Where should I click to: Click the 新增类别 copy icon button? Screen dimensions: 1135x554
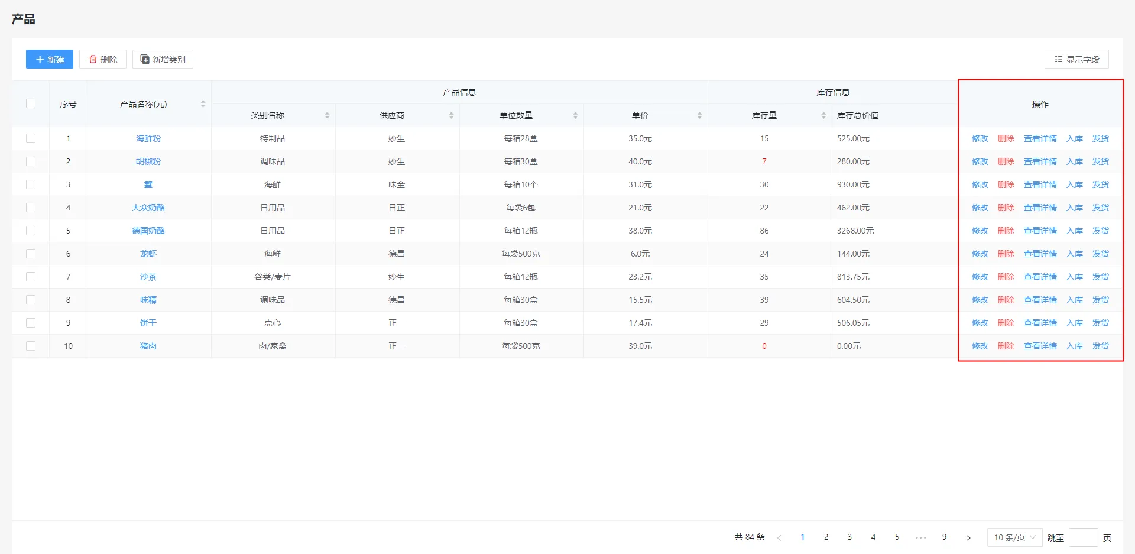pos(163,59)
